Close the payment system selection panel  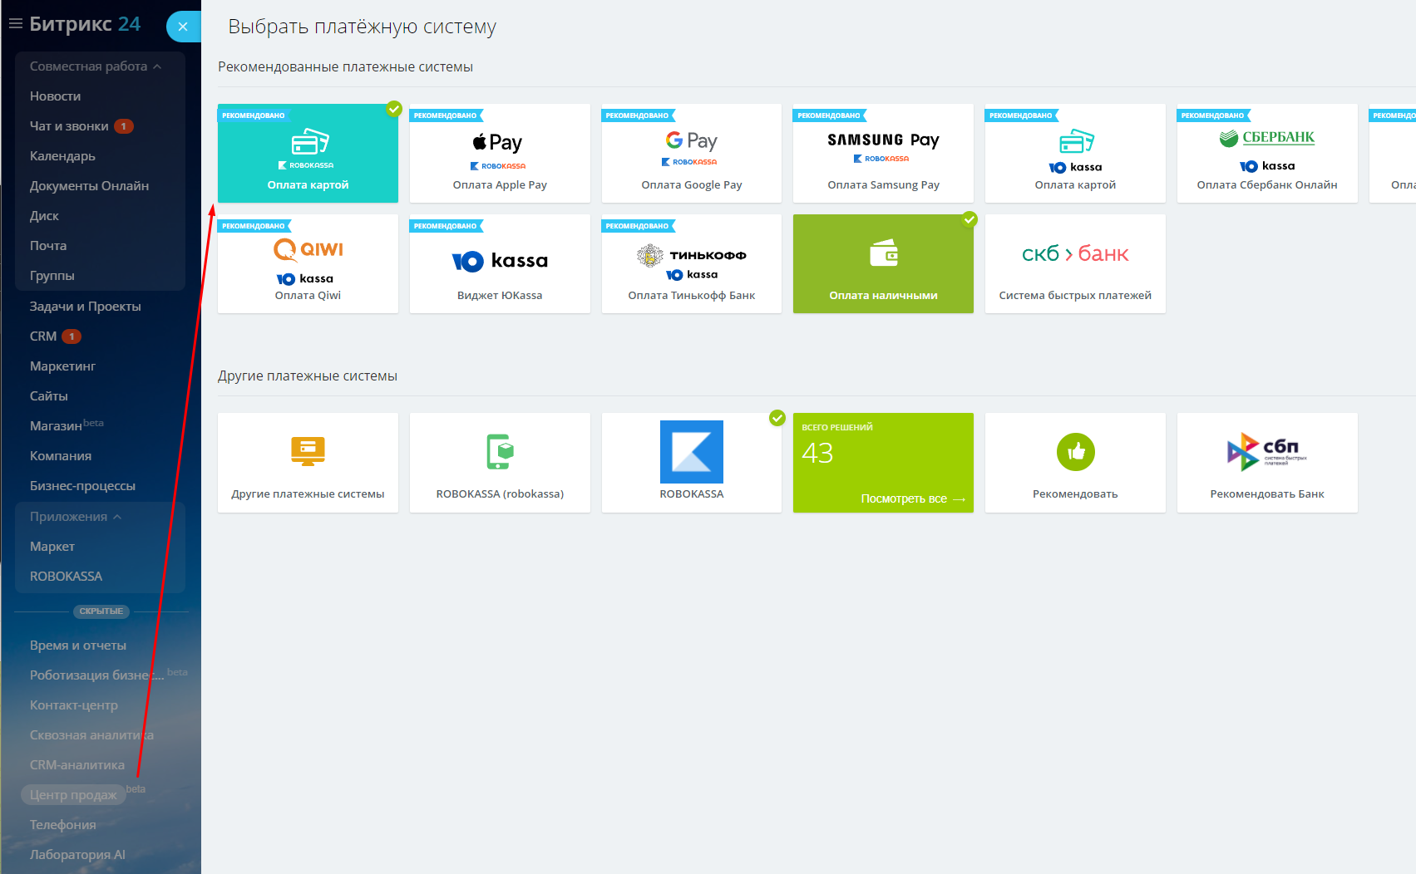coord(183,27)
